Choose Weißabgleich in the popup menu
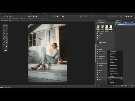 tap(115, 53)
